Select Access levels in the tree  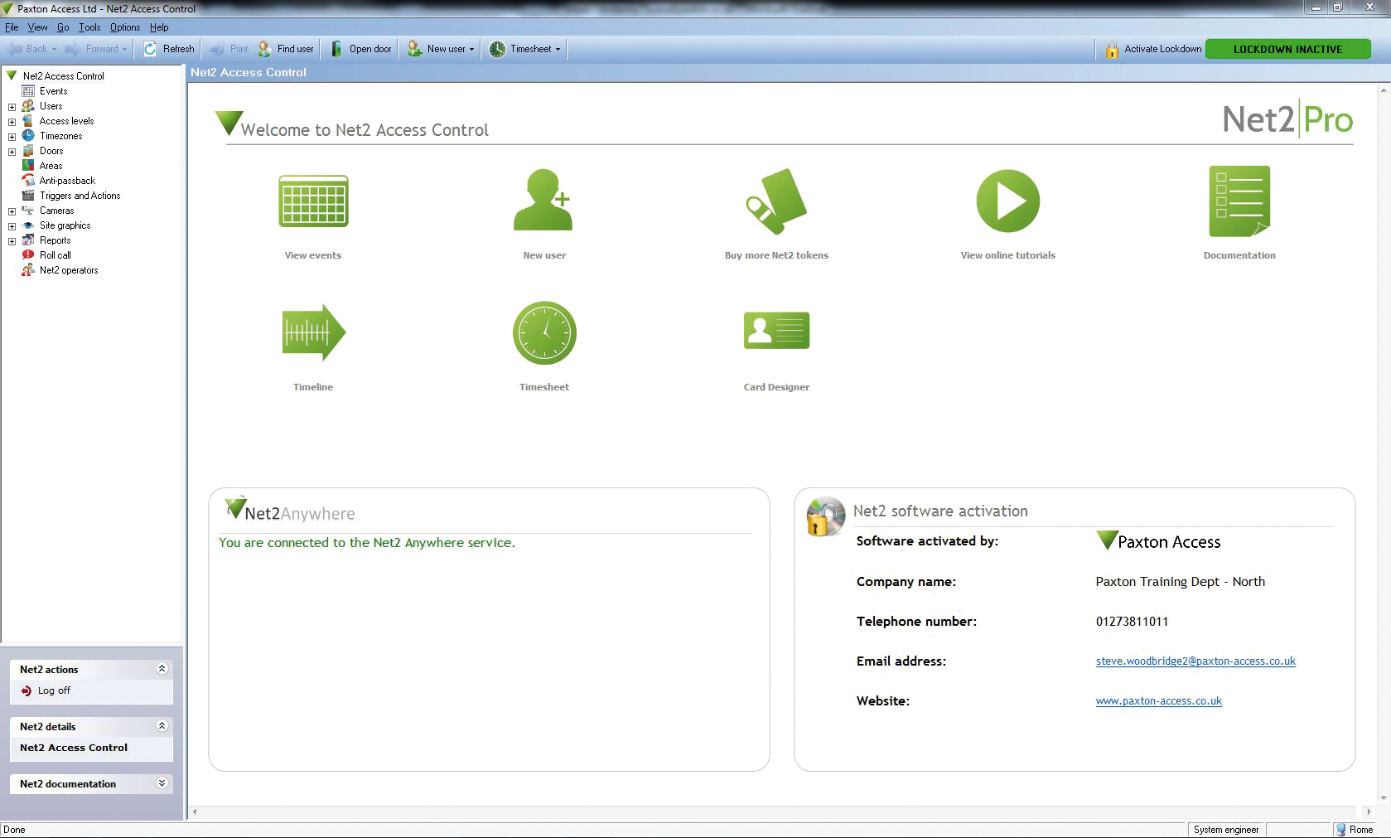tap(66, 121)
